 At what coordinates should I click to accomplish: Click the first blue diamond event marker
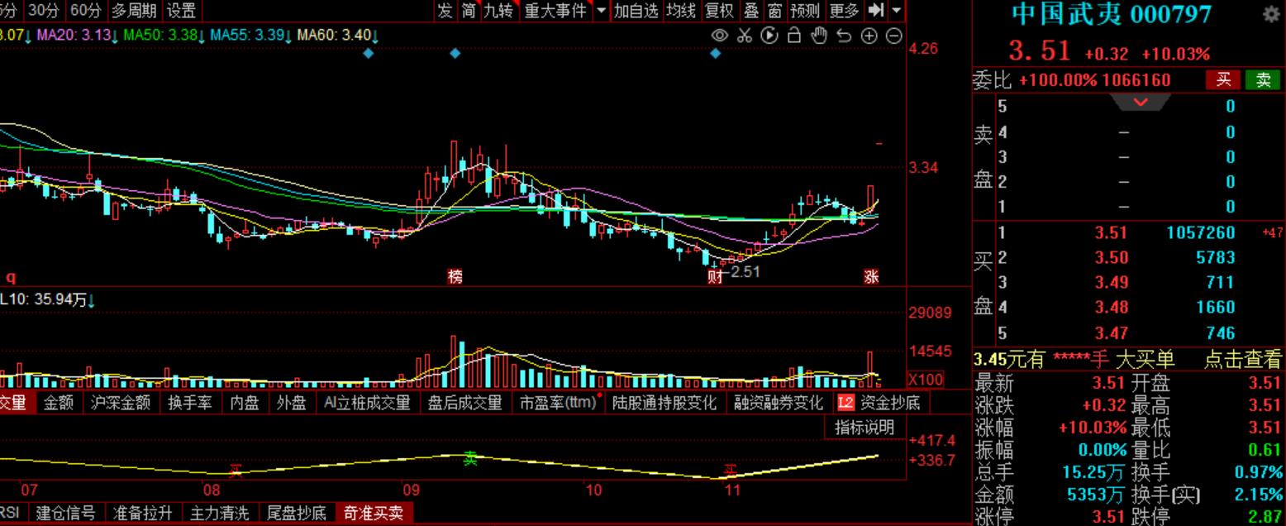click(369, 53)
